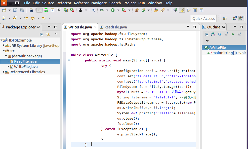This screenshot has width=248, height=149.
Task: Open Package Explorer view menu triangle
Action: pyautogui.click(x=56, y=33)
